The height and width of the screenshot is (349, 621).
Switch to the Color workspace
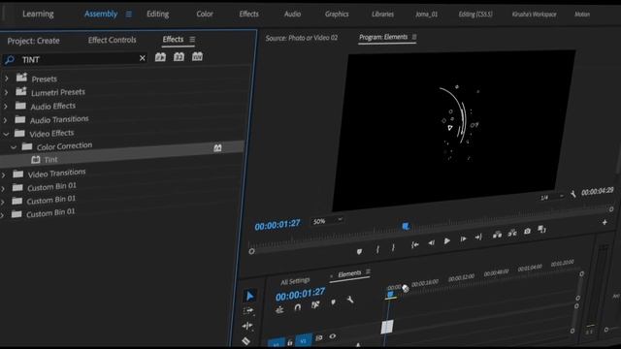205,14
